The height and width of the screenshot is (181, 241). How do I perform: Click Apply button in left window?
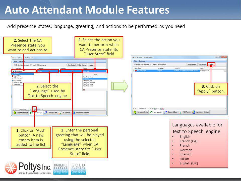tap(91, 65)
